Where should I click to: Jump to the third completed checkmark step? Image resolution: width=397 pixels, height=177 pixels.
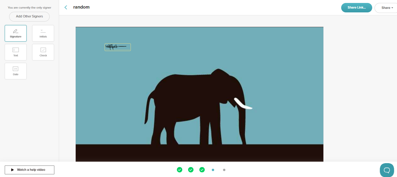202,170
